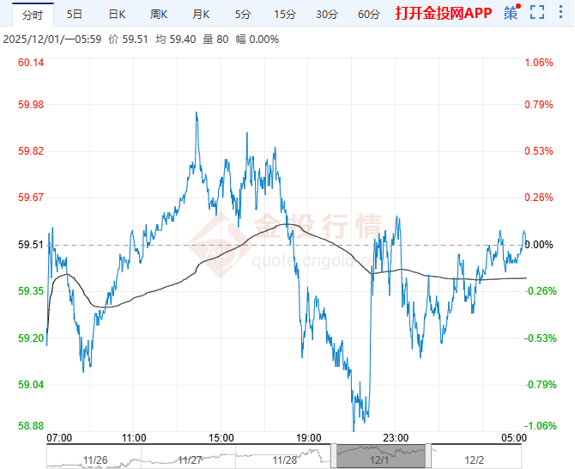Click the 59.35 price axis label

click(31, 291)
